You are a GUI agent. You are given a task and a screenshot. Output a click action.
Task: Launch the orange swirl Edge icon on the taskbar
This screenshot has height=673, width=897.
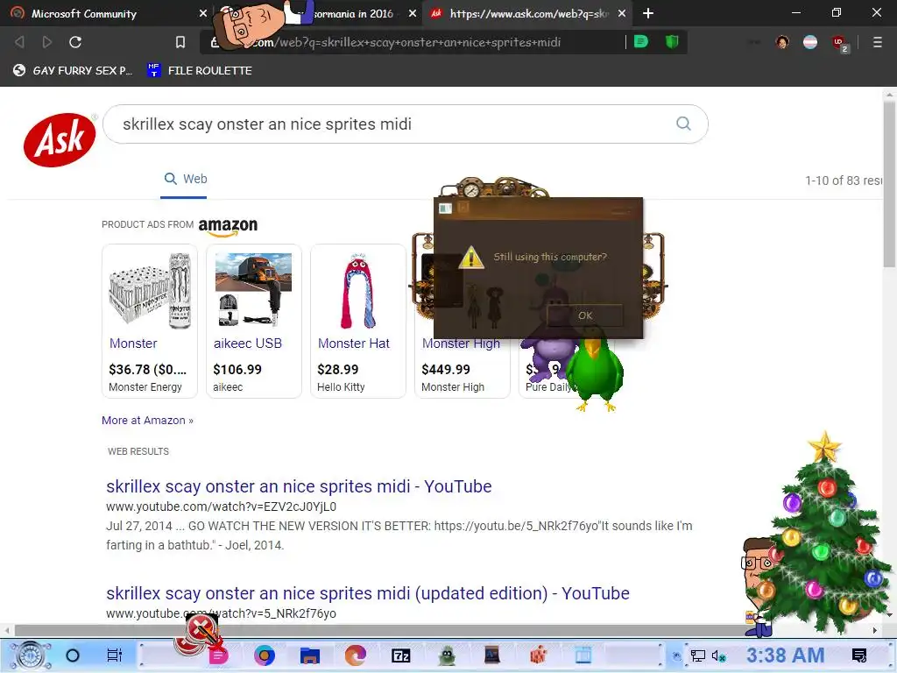[x=356, y=655]
